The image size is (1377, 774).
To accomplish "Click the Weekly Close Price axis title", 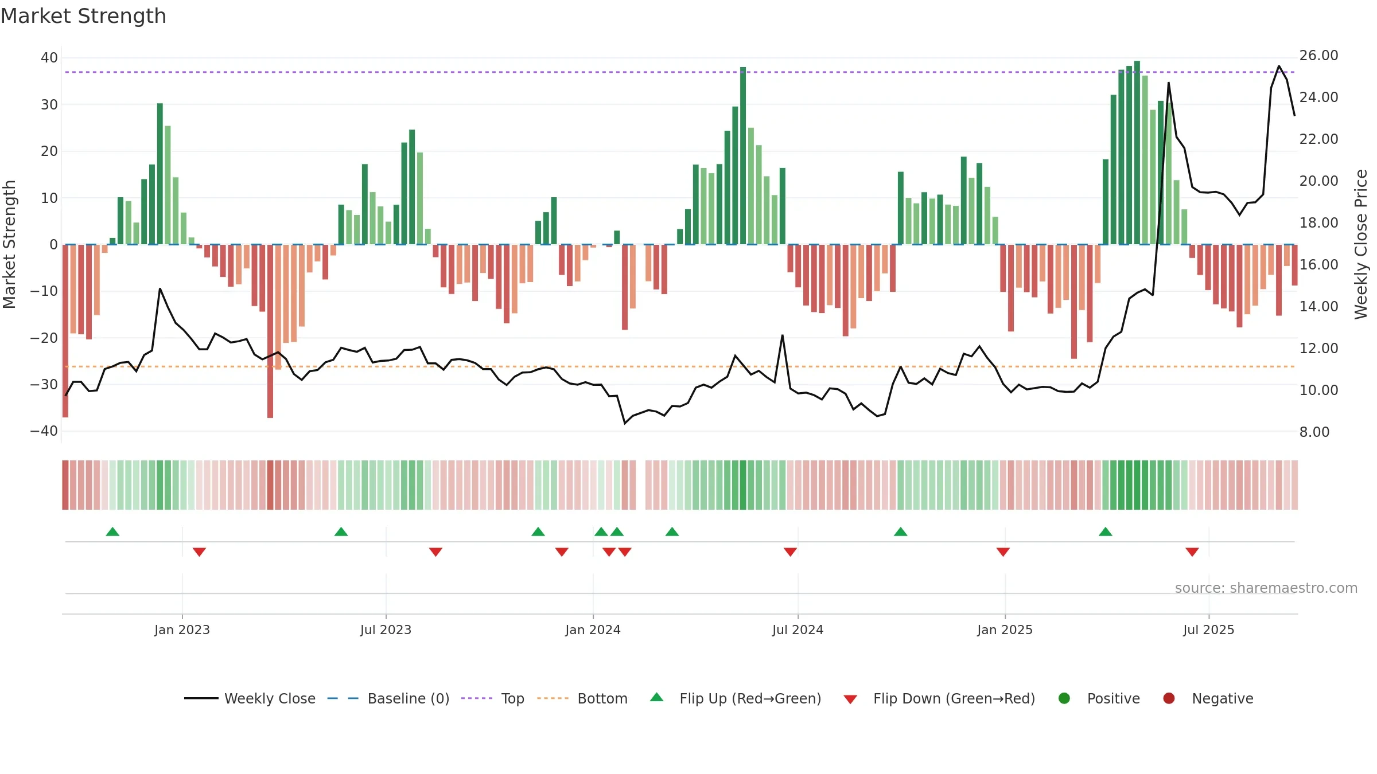I will [x=1361, y=244].
